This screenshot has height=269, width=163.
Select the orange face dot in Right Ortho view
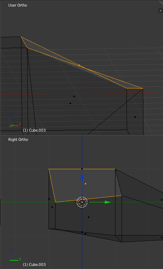(85, 184)
